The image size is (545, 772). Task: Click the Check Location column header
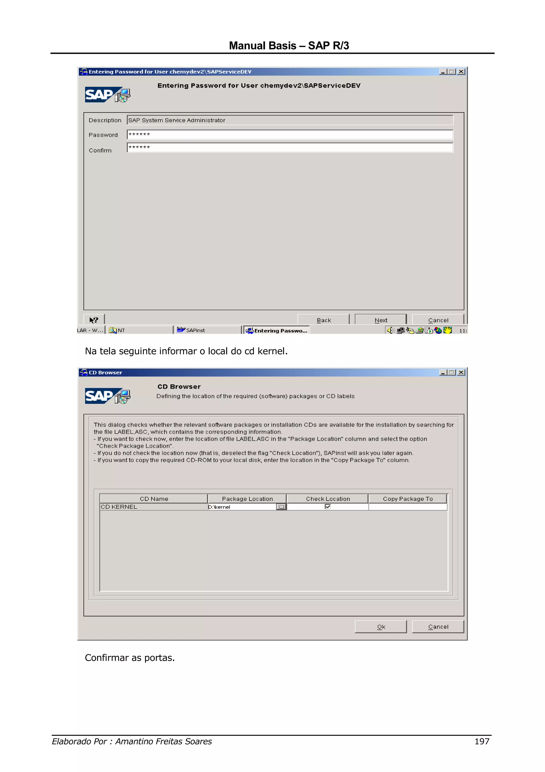click(328, 499)
